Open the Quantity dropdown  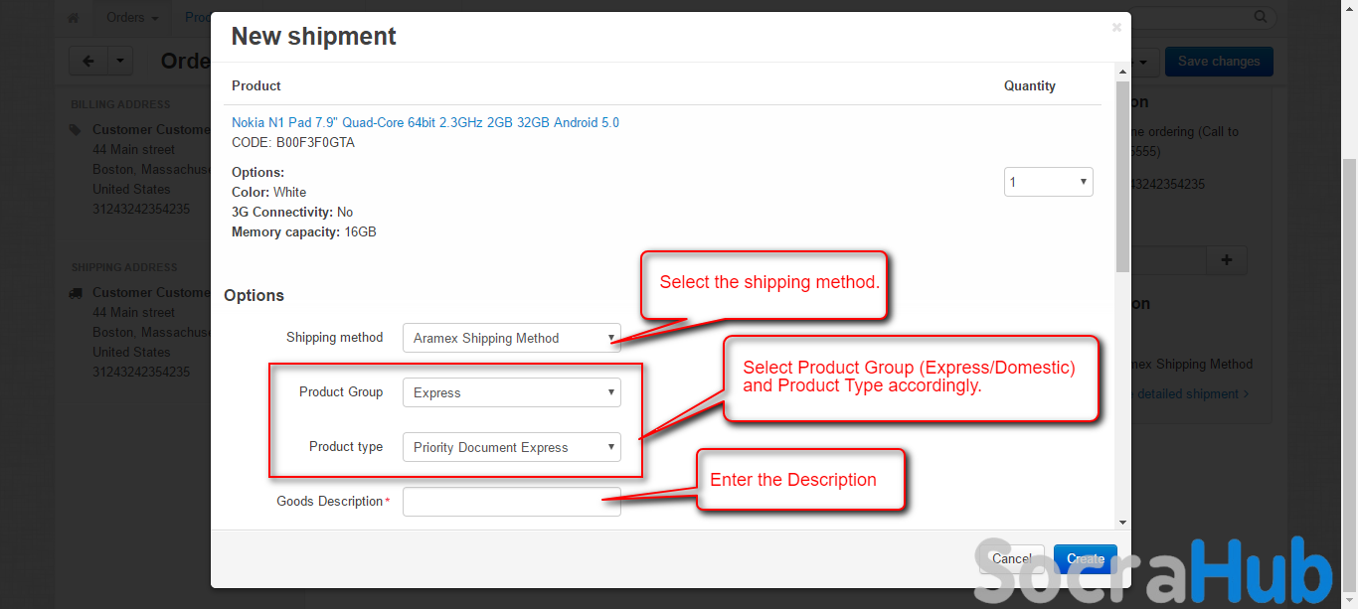pyautogui.click(x=1048, y=182)
